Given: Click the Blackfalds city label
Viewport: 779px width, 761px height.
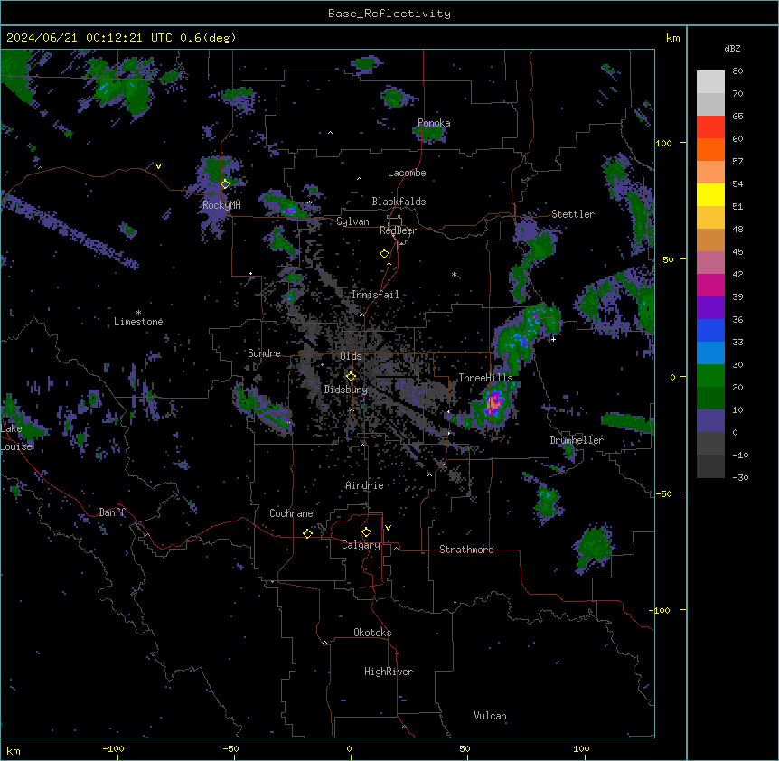Looking at the screenshot, I should pyautogui.click(x=399, y=202).
